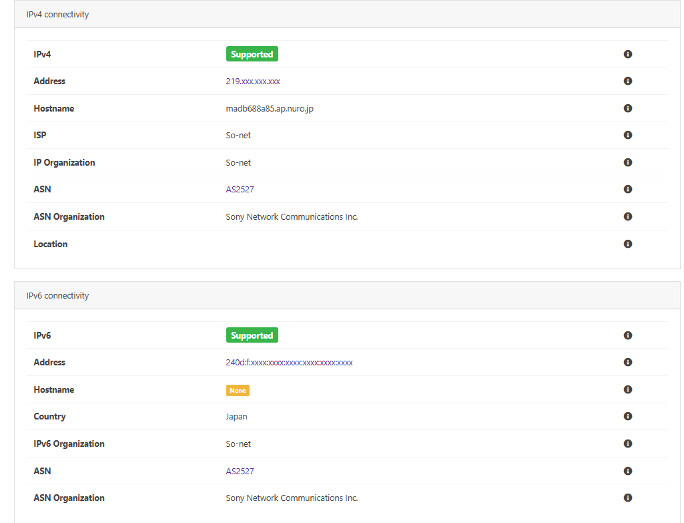The image size is (684, 523).
Task: Open the AS2527 link in the IPv6 section
Action: pos(240,471)
